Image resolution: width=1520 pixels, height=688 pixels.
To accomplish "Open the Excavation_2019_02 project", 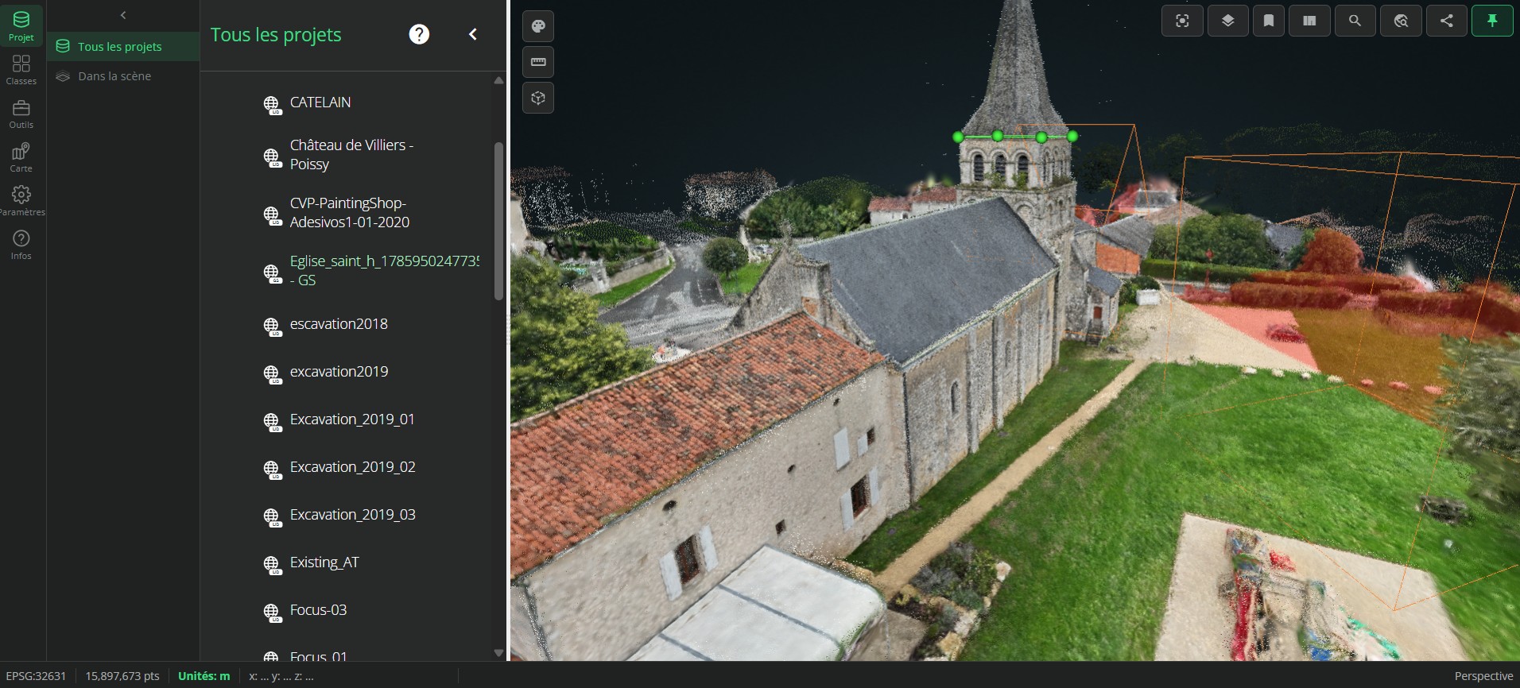I will coord(353,467).
